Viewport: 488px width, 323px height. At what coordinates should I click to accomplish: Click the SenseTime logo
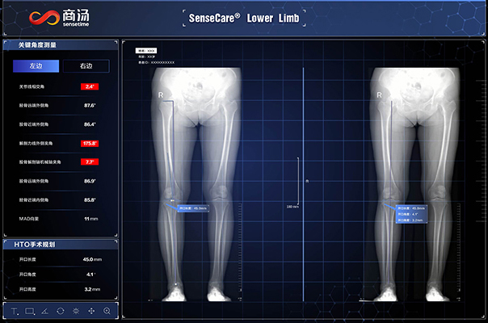coord(59,18)
